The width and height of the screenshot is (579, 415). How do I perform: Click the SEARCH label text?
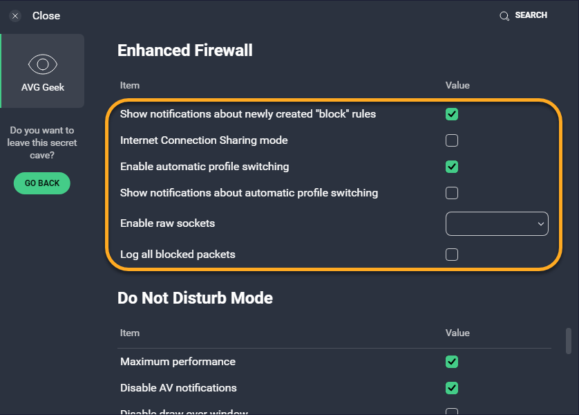531,15
